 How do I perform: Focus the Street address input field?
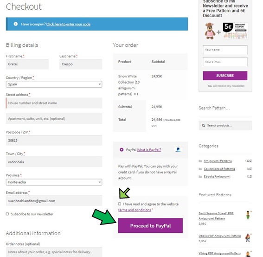click(x=54, y=103)
